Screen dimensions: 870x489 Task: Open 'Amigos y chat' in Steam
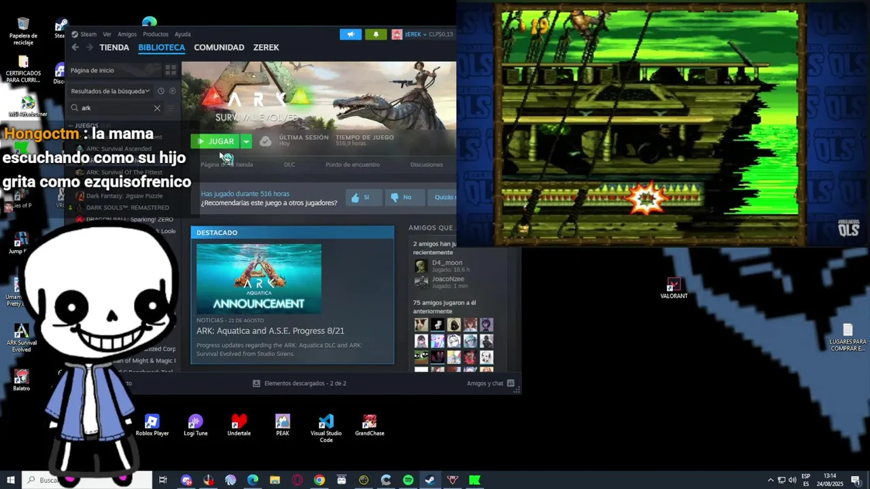coord(490,384)
